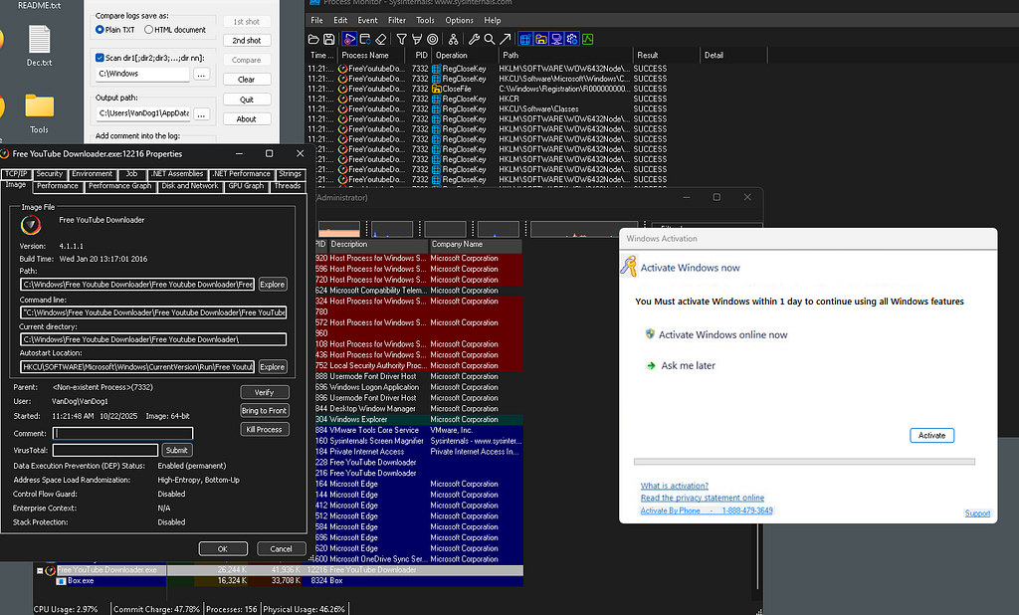This screenshot has width=1019, height=615.
Task: Toggle Show Process and Thread Activity icon
Action: (572, 39)
